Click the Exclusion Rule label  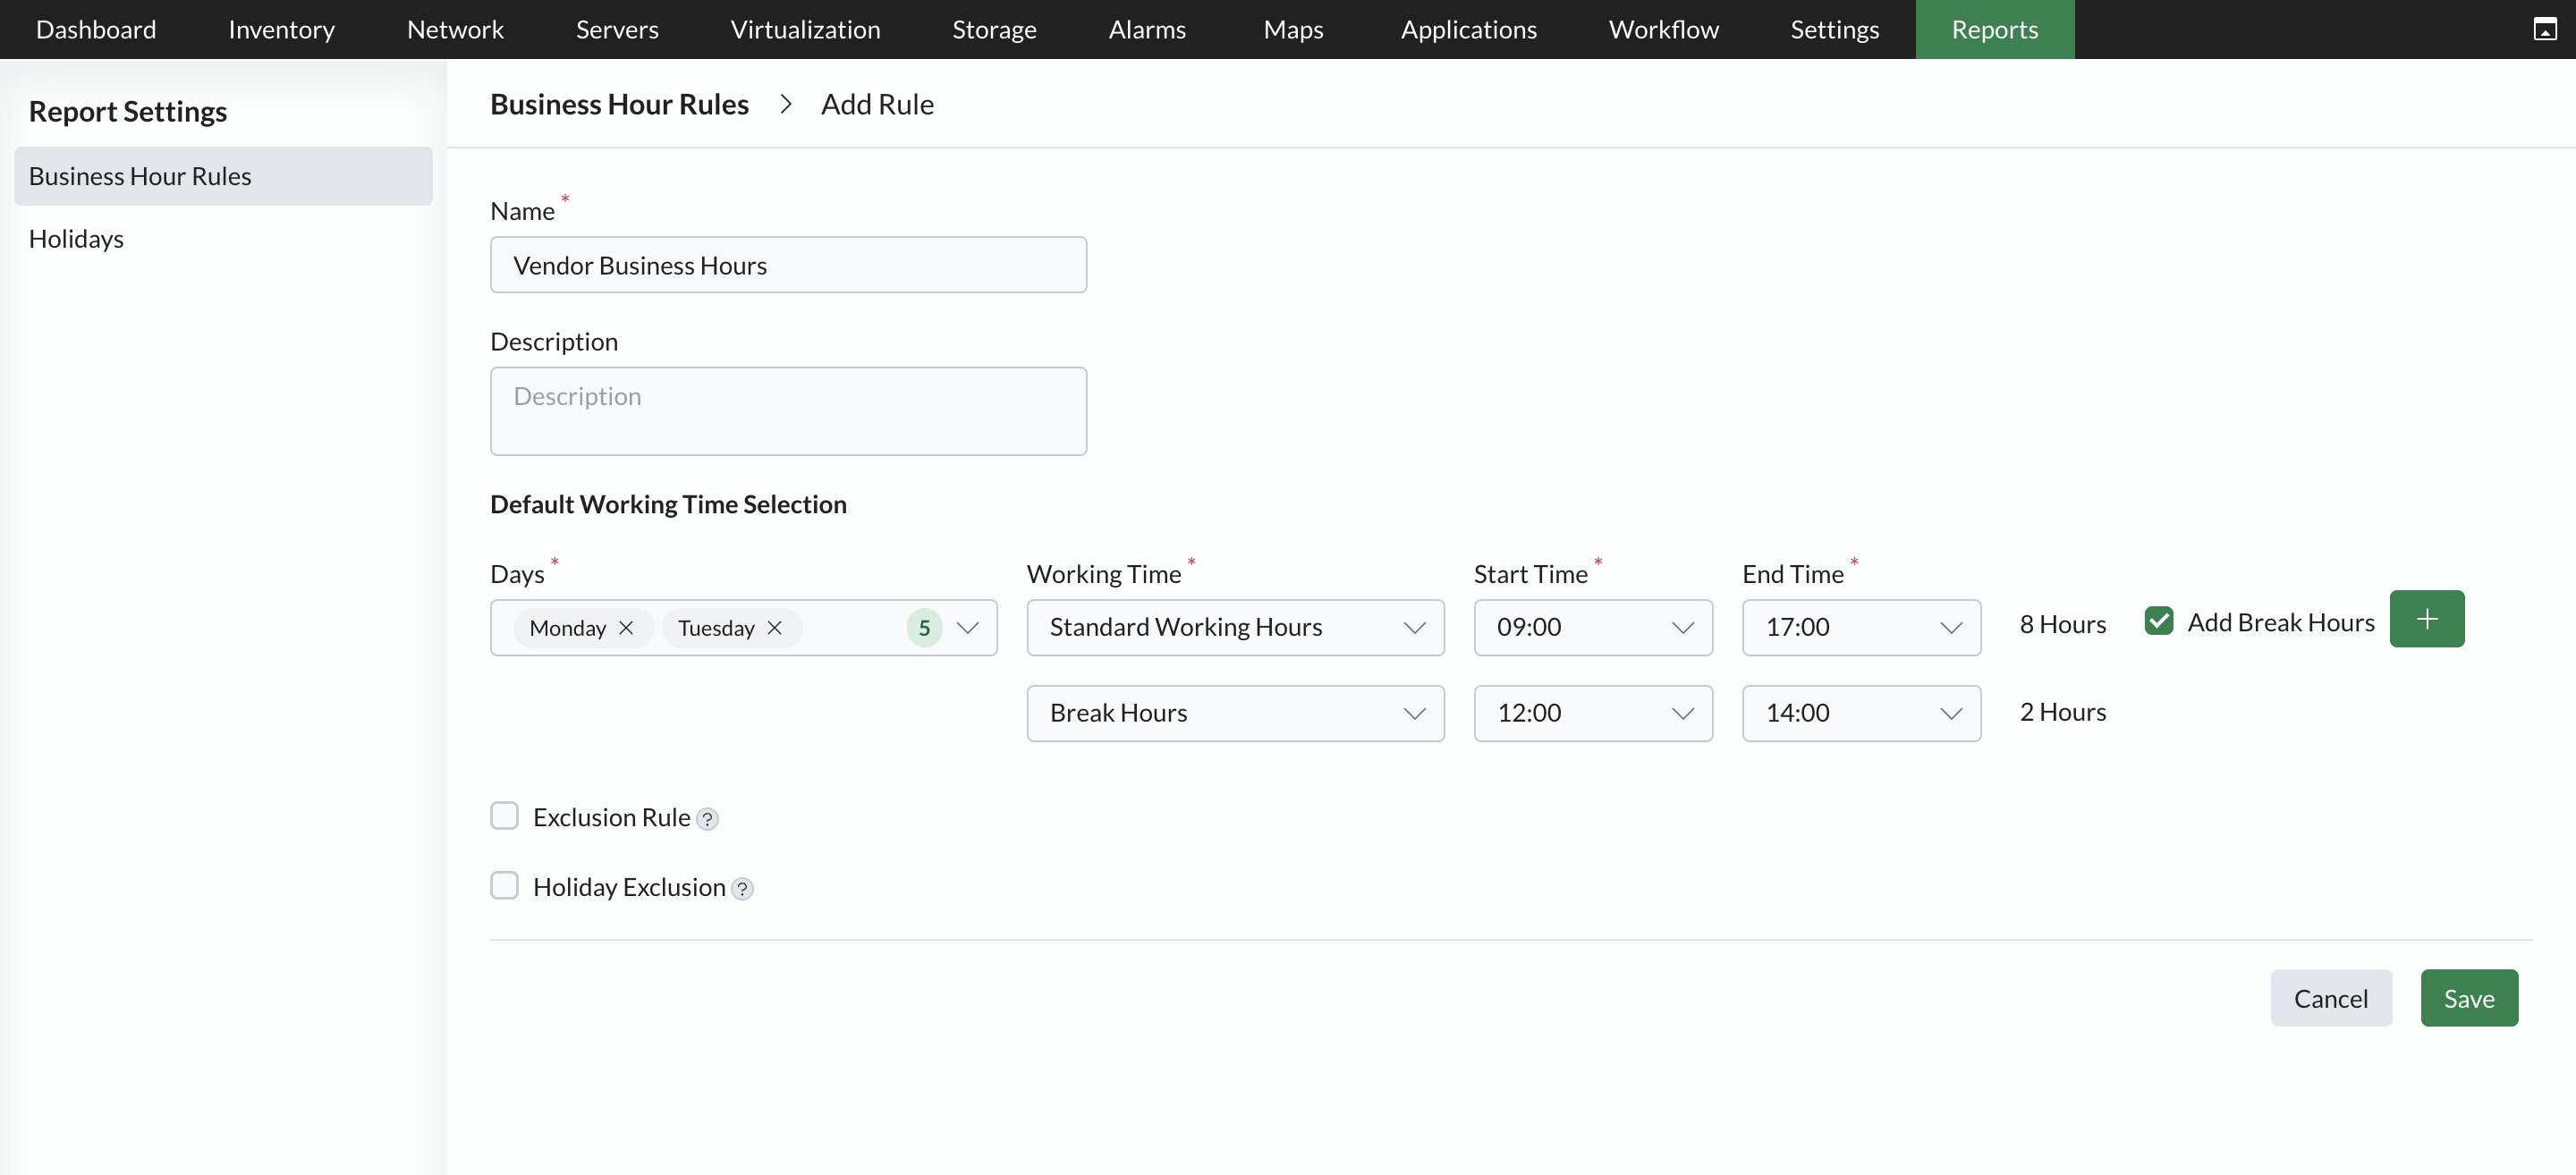[611, 817]
